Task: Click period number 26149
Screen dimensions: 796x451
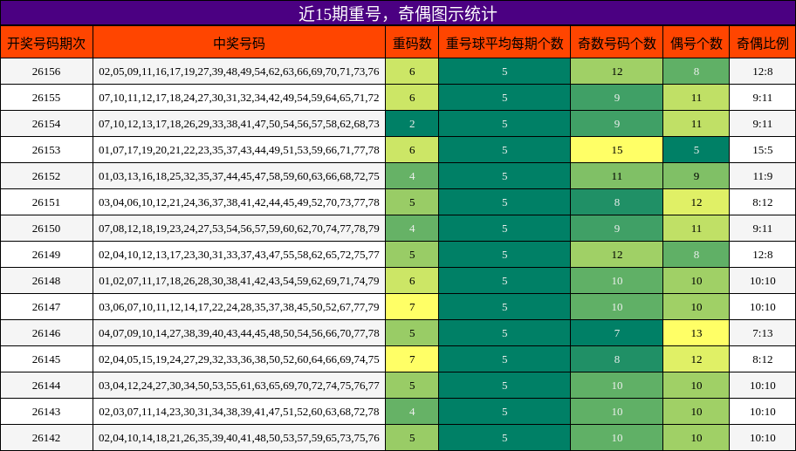Action: click(46, 255)
